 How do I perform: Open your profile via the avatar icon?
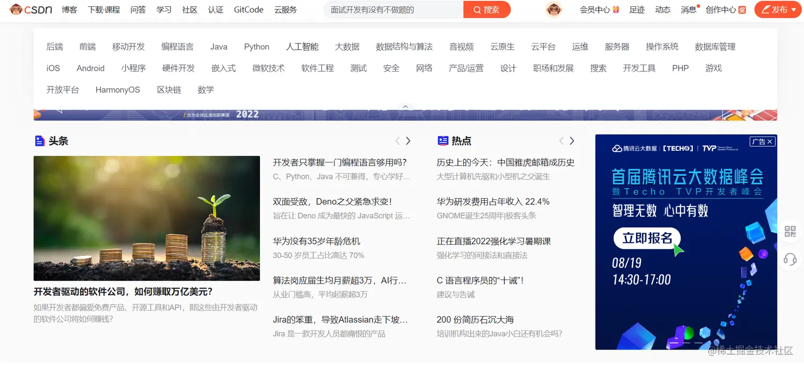point(553,9)
